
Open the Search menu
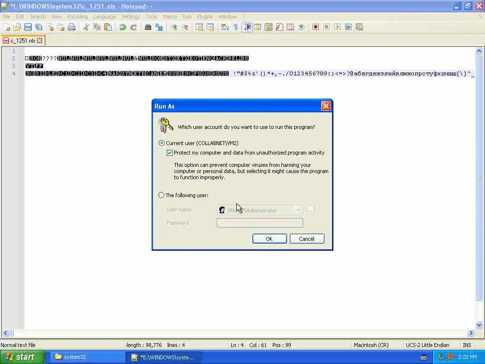pyautogui.click(x=38, y=17)
